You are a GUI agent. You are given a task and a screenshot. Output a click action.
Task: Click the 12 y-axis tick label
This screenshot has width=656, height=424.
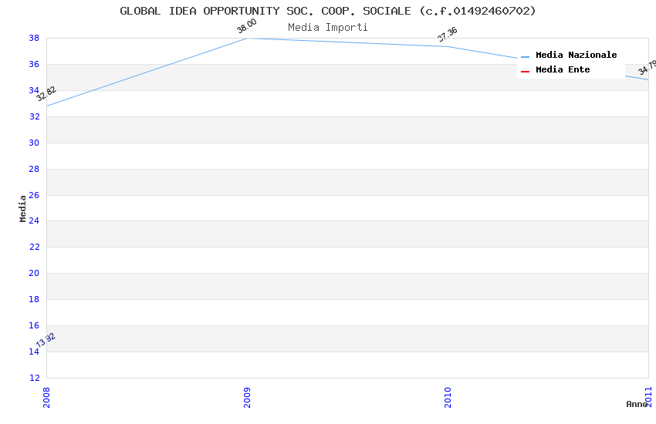pos(34,378)
